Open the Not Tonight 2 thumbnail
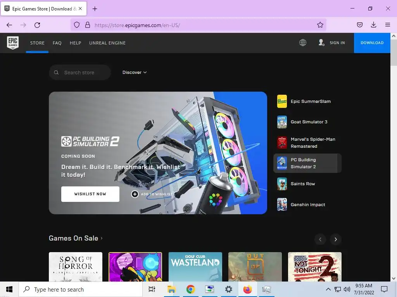Screen dimensions: 397x297 pos(315,267)
